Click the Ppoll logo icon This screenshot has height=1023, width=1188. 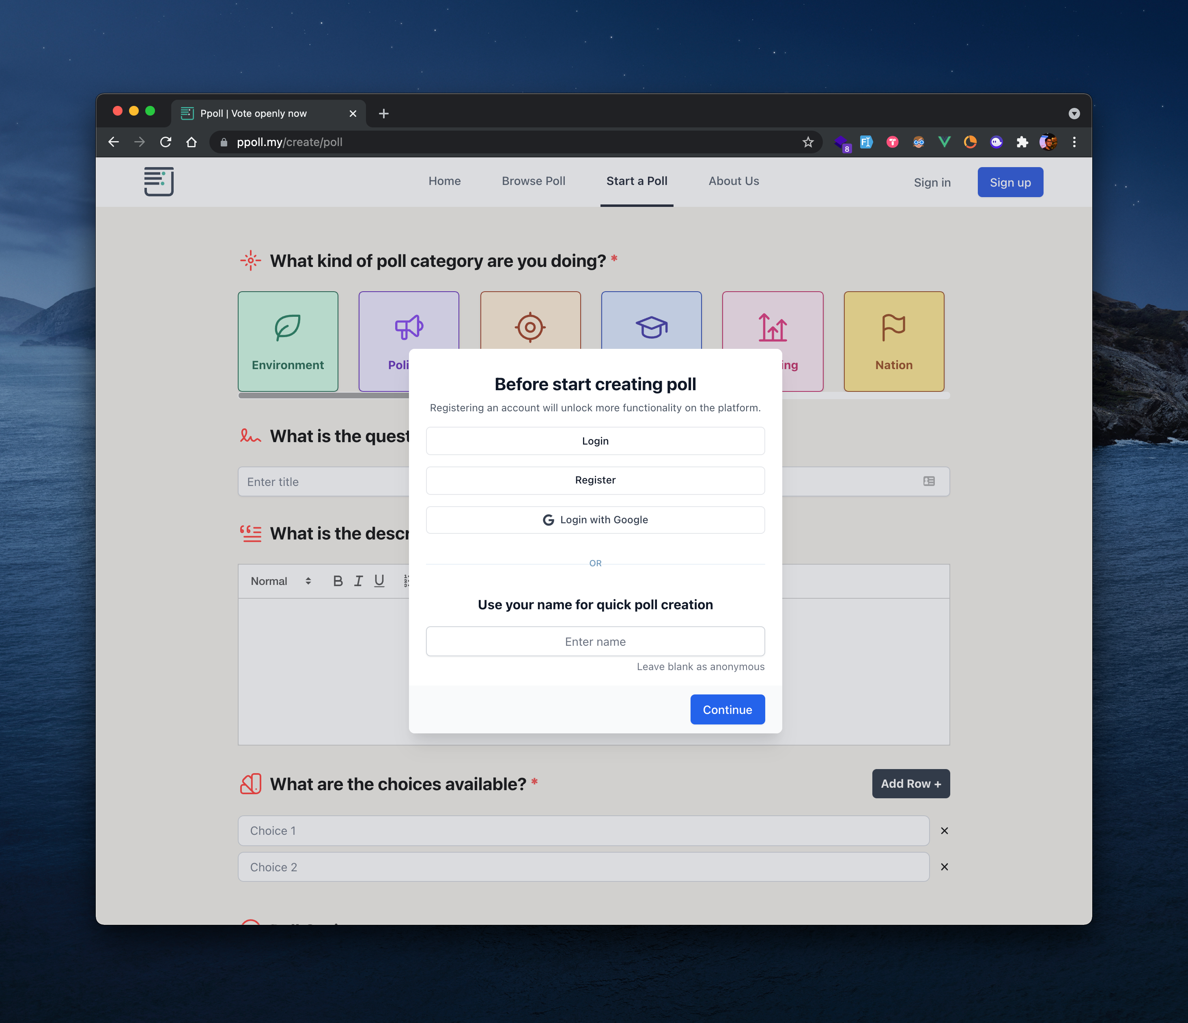(159, 182)
